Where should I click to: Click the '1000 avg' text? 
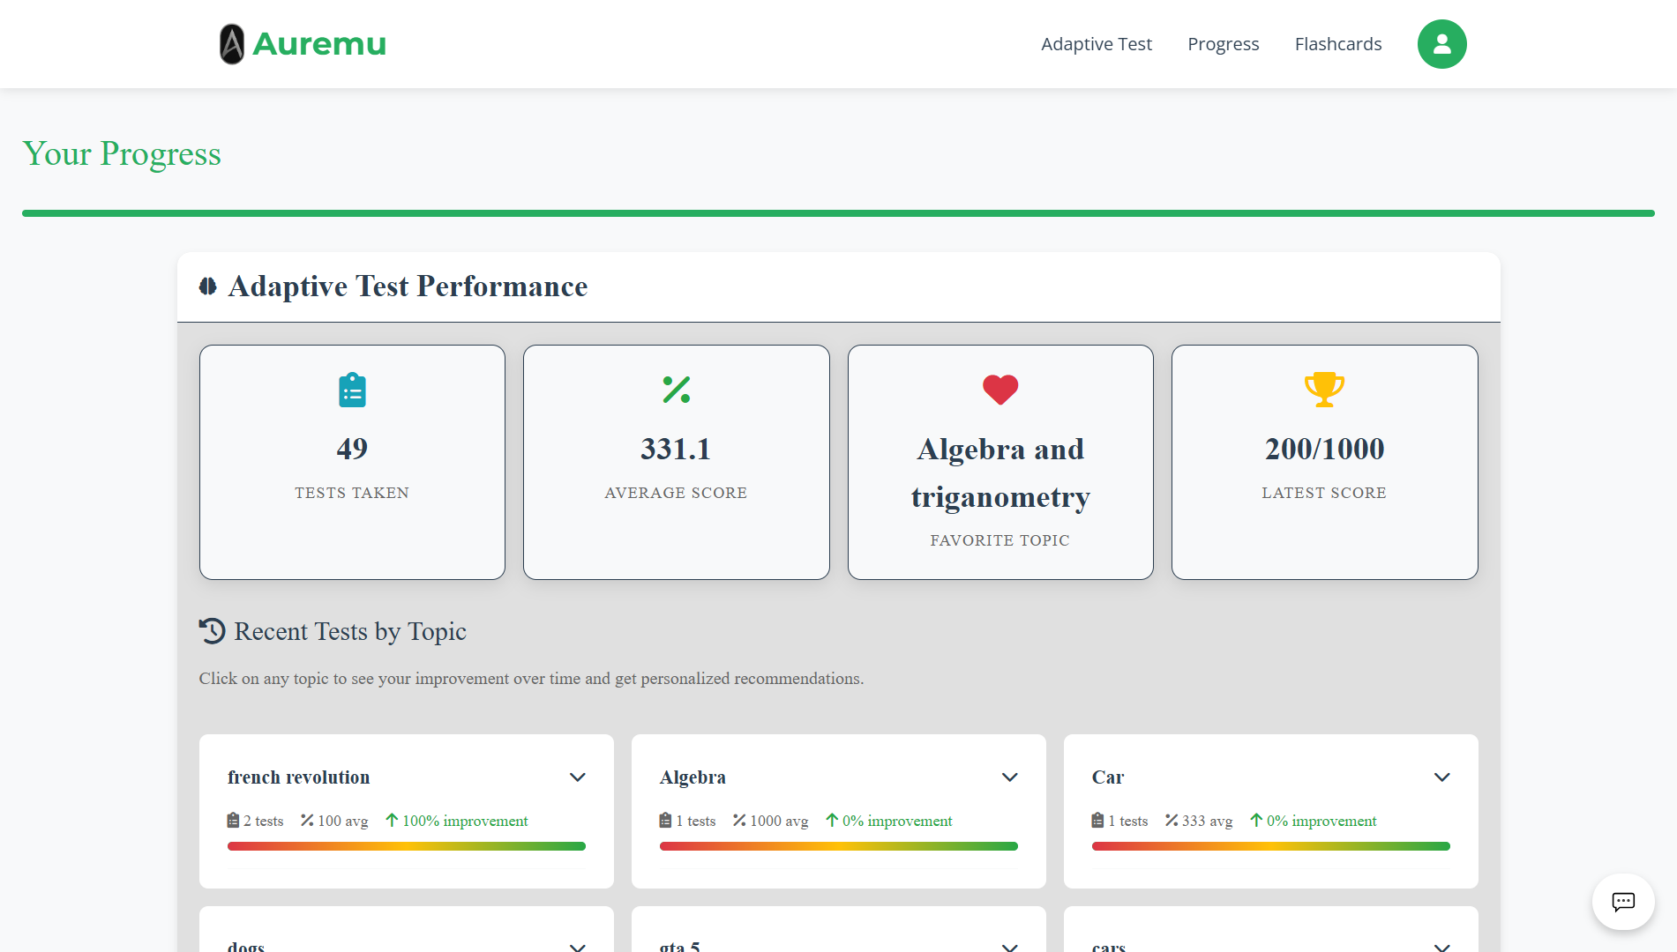click(x=779, y=821)
